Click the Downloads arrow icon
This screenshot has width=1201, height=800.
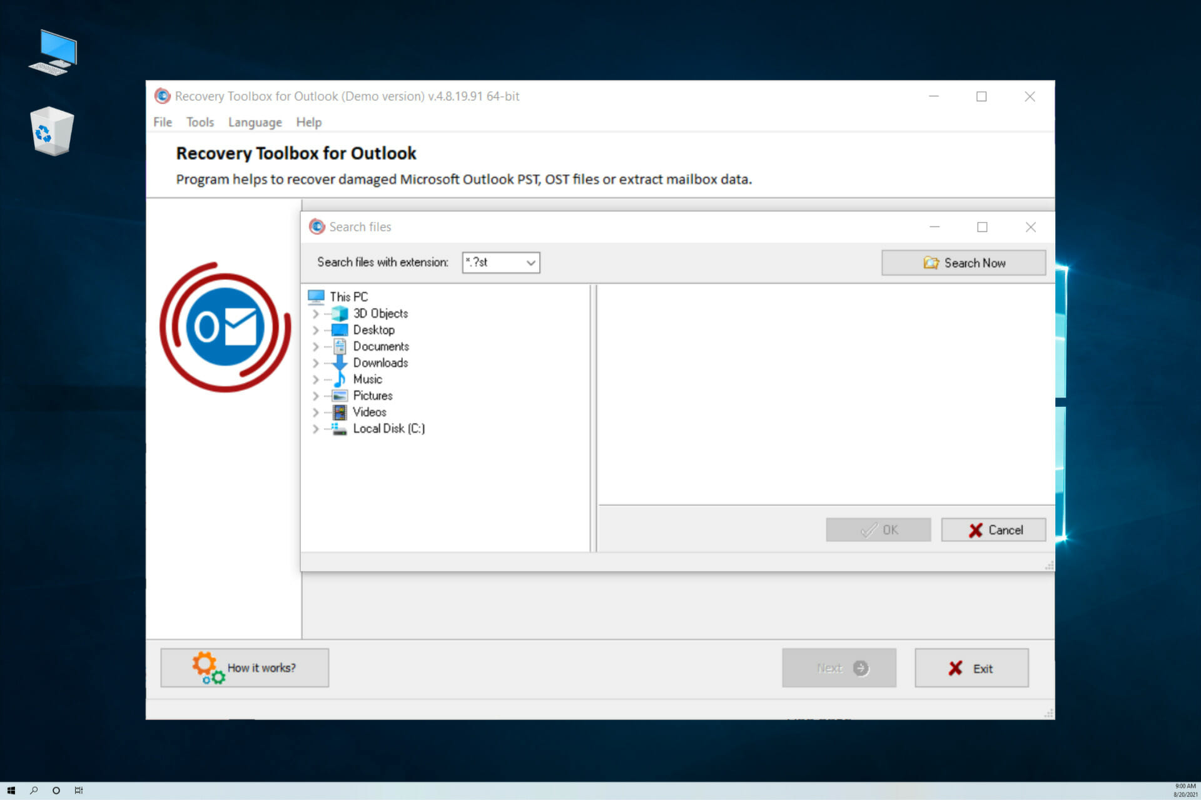click(340, 362)
